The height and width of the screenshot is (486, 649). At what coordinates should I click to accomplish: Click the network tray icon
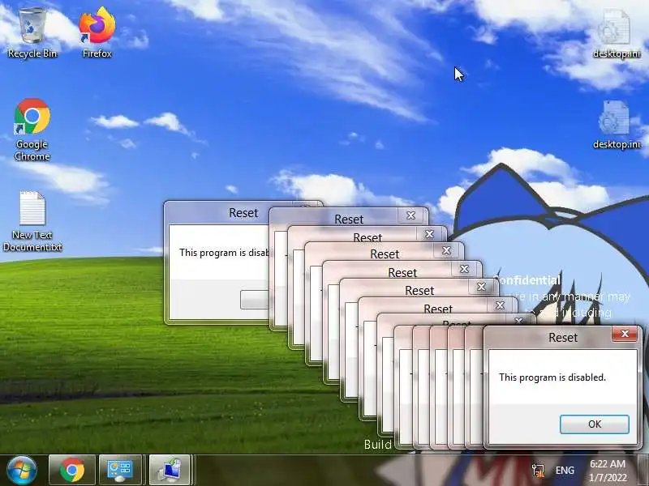539,471
